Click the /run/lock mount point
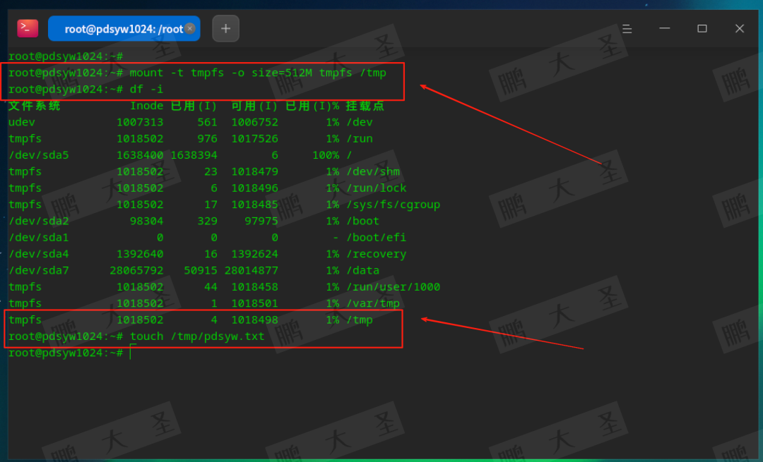Screen dimensions: 763x462 (x=377, y=188)
